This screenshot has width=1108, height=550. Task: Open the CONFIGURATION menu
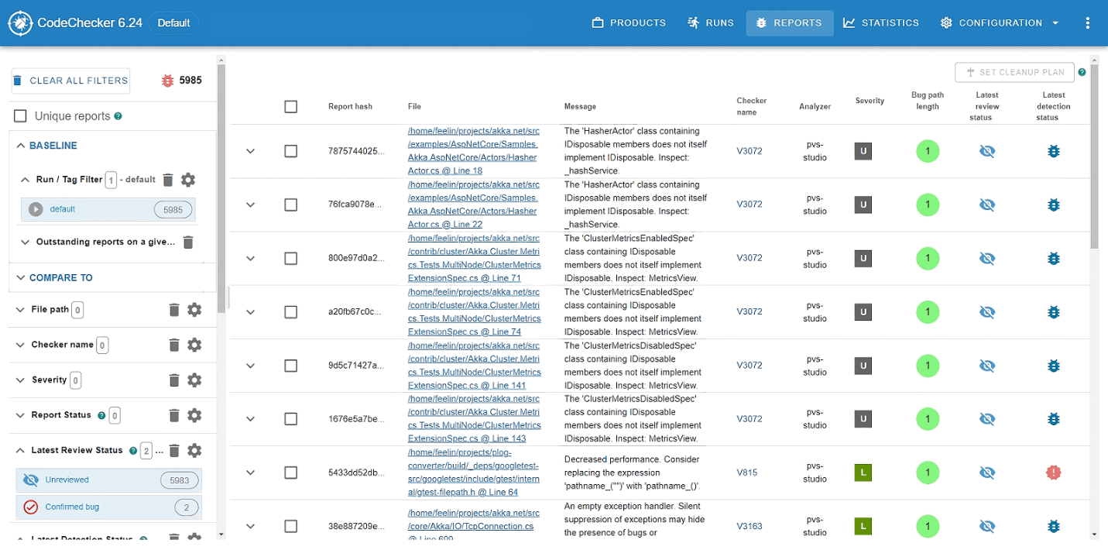998,22
